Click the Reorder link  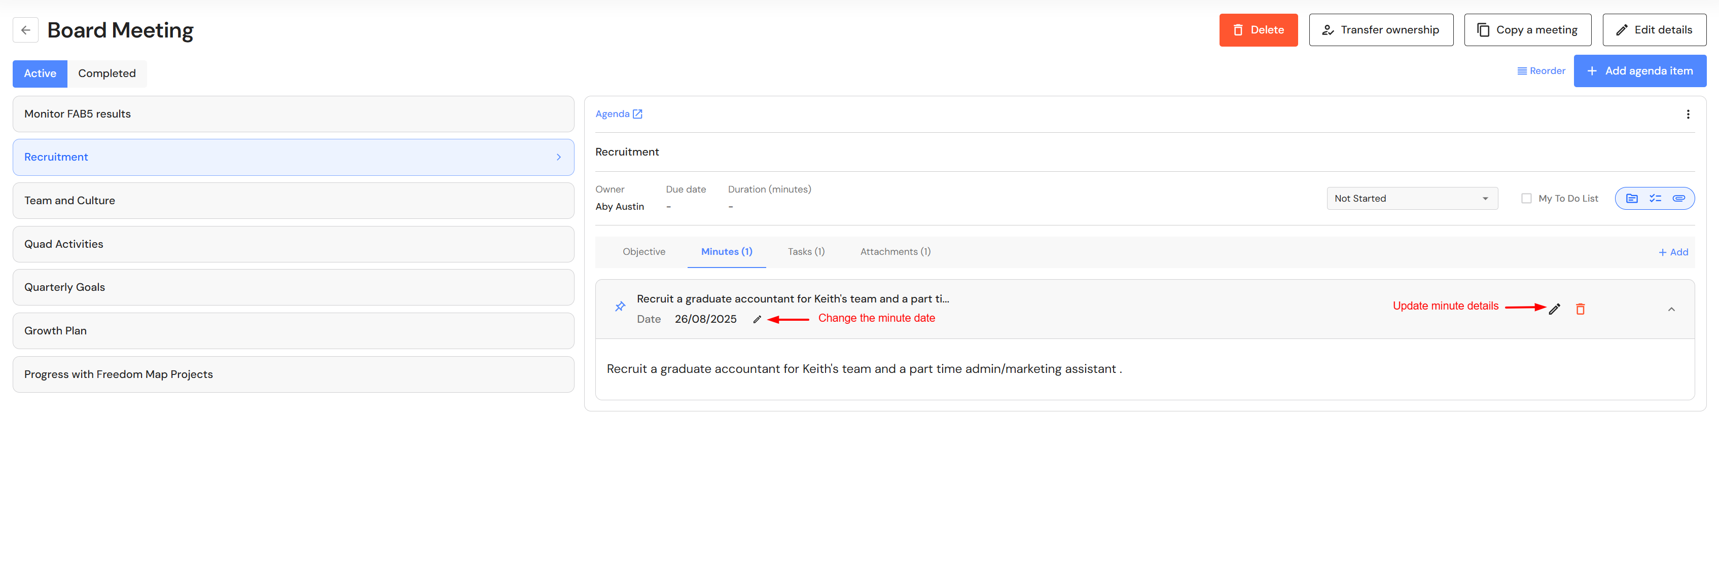point(1541,71)
